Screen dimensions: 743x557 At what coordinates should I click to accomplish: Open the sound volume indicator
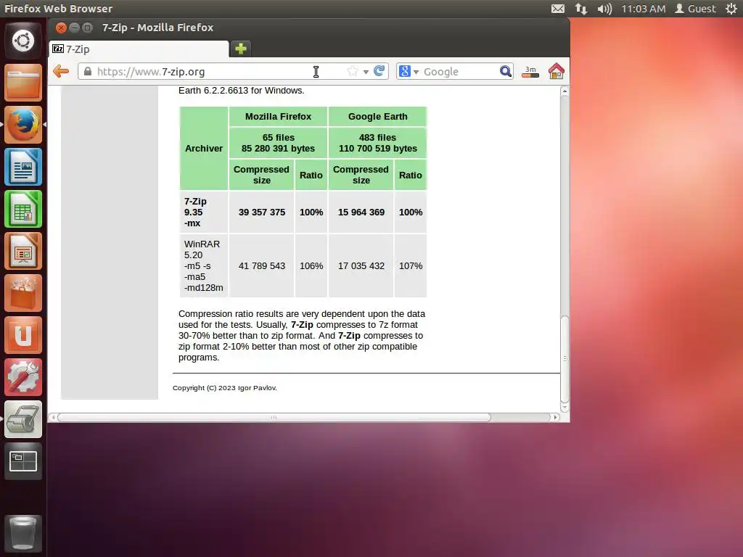(604, 9)
